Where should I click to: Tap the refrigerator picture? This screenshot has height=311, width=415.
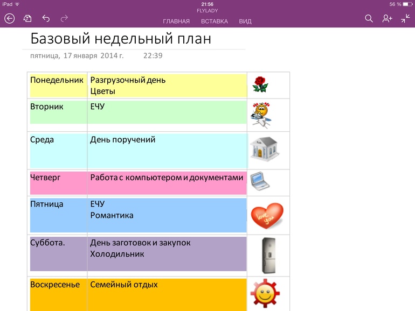265,256
